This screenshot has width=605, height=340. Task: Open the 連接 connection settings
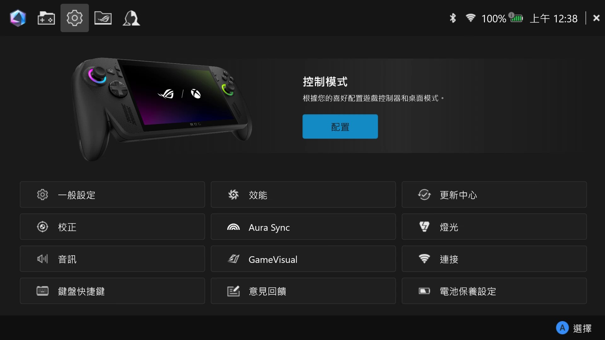[x=494, y=259]
